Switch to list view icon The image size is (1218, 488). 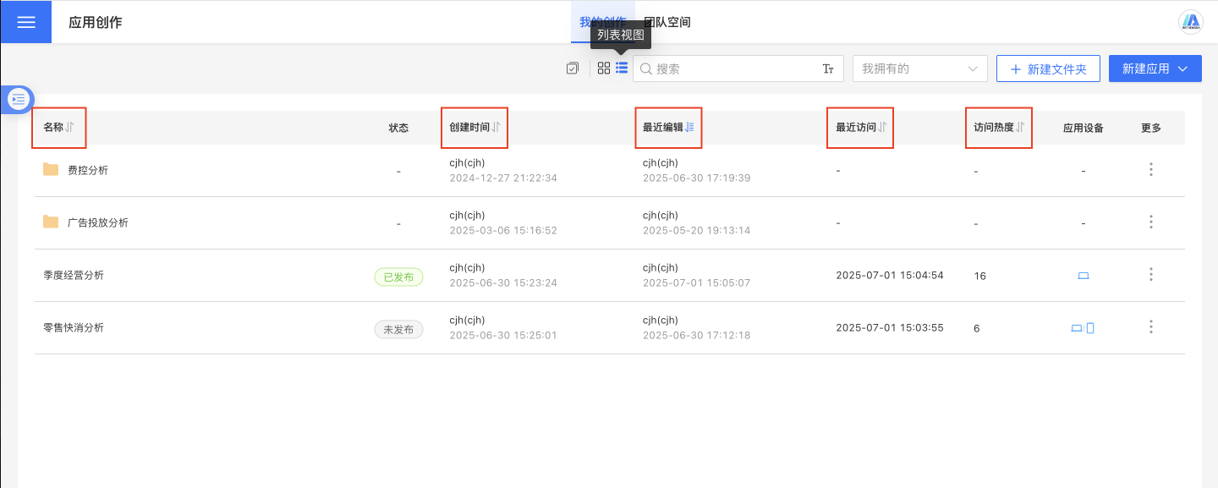pos(622,69)
